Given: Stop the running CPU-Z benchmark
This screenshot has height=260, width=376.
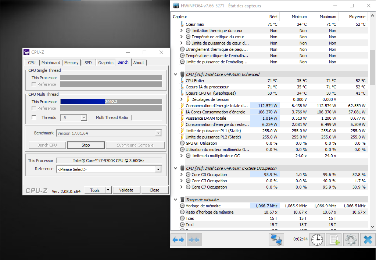Looking at the screenshot, I should click(x=86, y=145).
